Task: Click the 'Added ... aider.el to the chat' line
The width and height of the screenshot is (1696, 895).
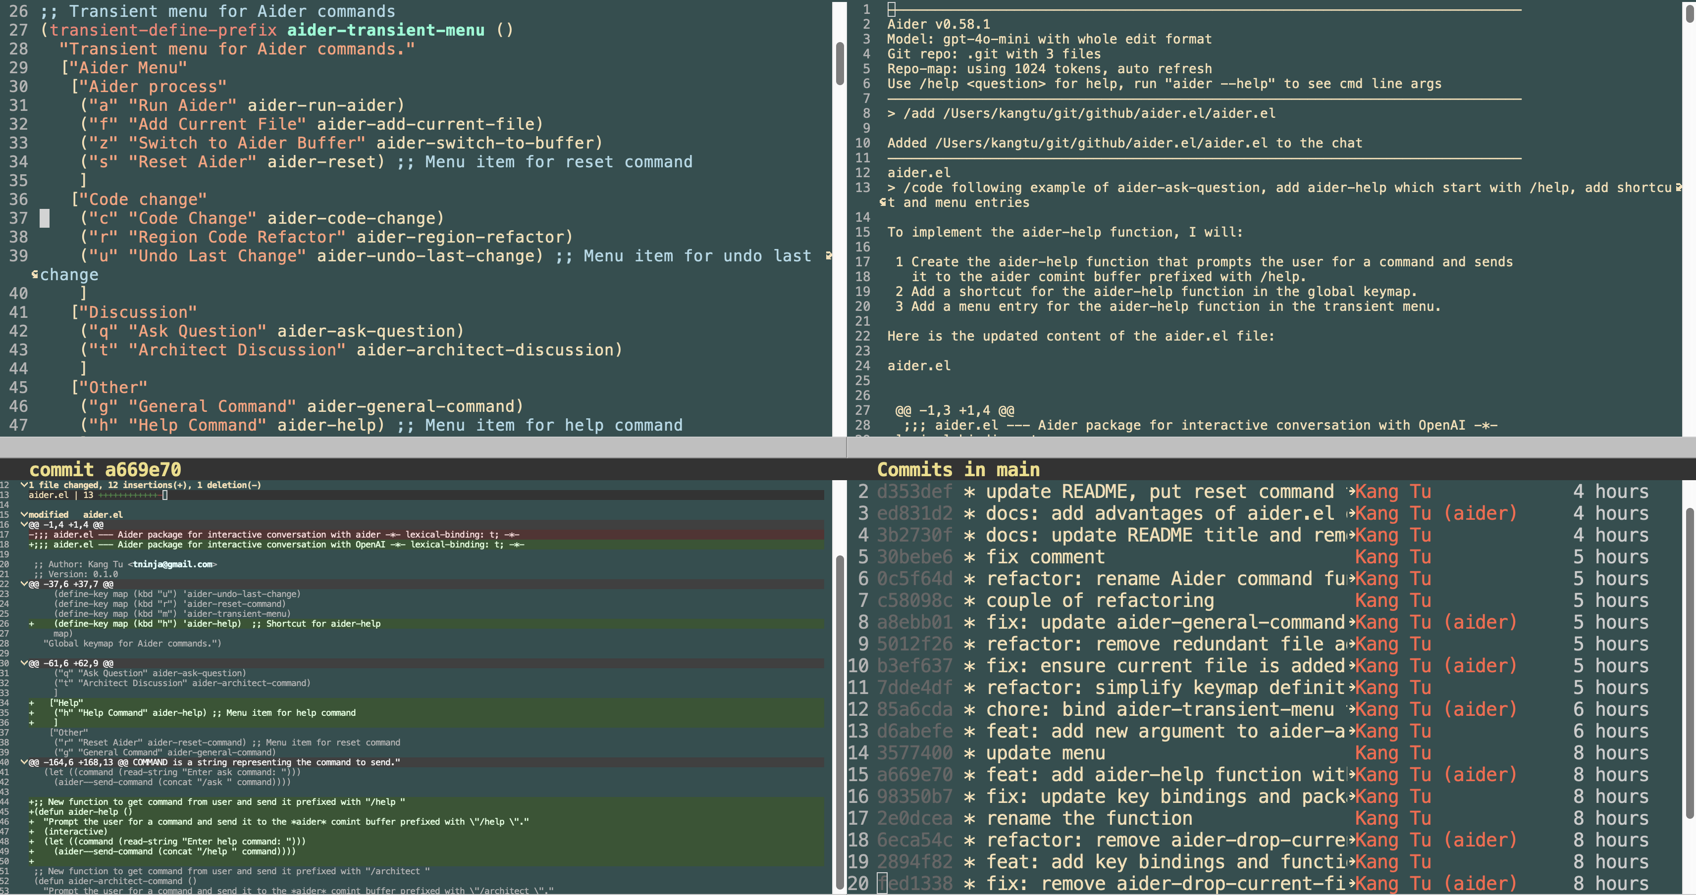Action: 1124,143
